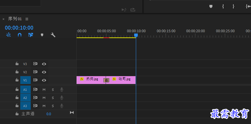Enable voice-over record on A2
This screenshot has height=124, width=251.
tap(62, 98)
